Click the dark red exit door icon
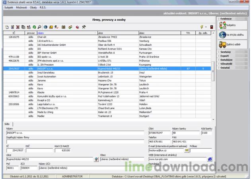The width and height of the screenshot is (251, 179). (x=212, y=27)
